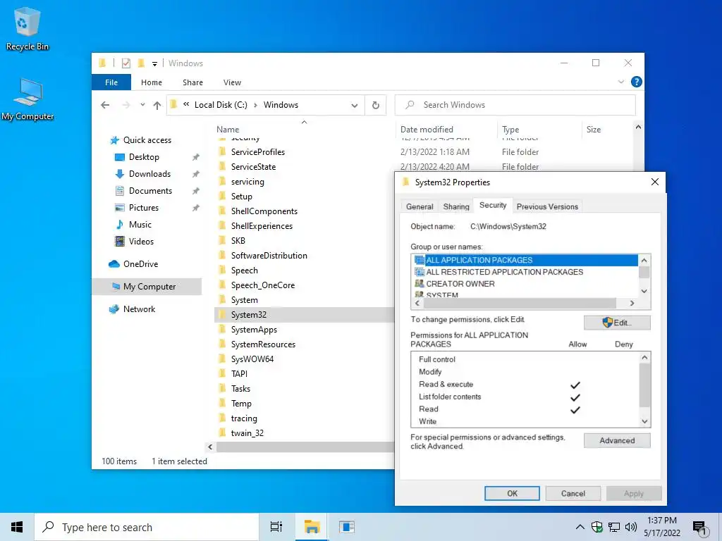Select the ServiceProfiles folder
This screenshot has width=722, height=541.
(x=258, y=152)
